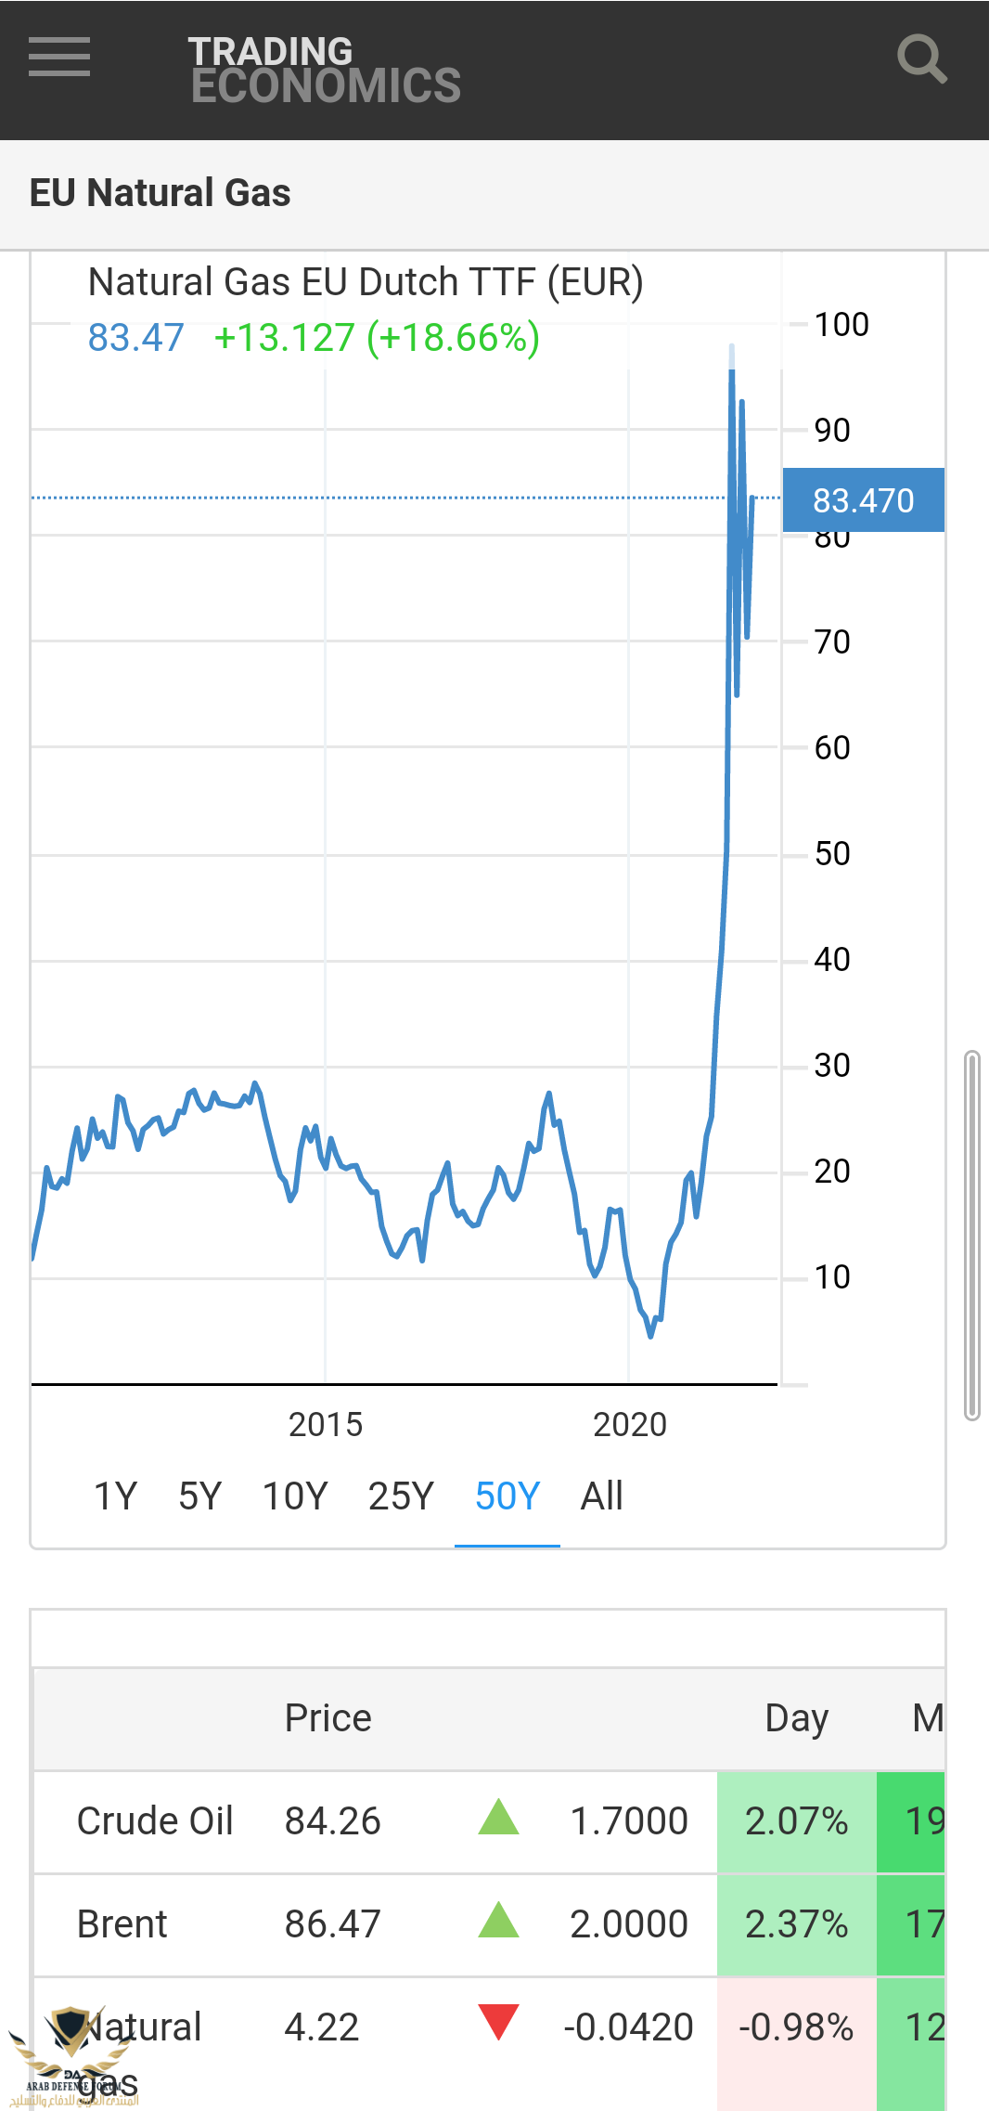The height and width of the screenshot is (2111, 1002).
Task: Open the Brent commodity link
Action: [x=122, y=1924]
